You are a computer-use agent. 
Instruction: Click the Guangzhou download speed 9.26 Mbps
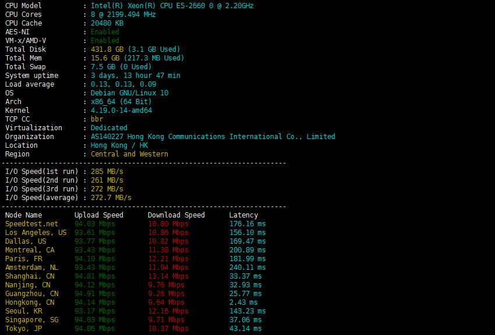coord(166,294)
